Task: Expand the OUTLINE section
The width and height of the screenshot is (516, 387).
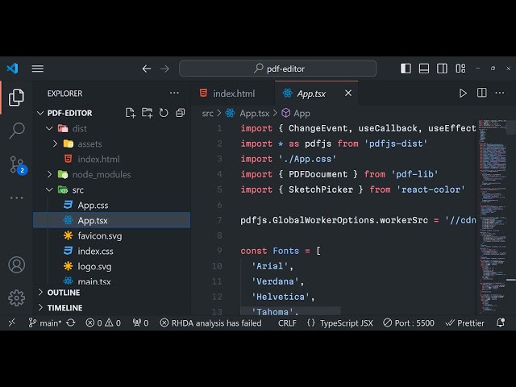Action: coord(64,293)
